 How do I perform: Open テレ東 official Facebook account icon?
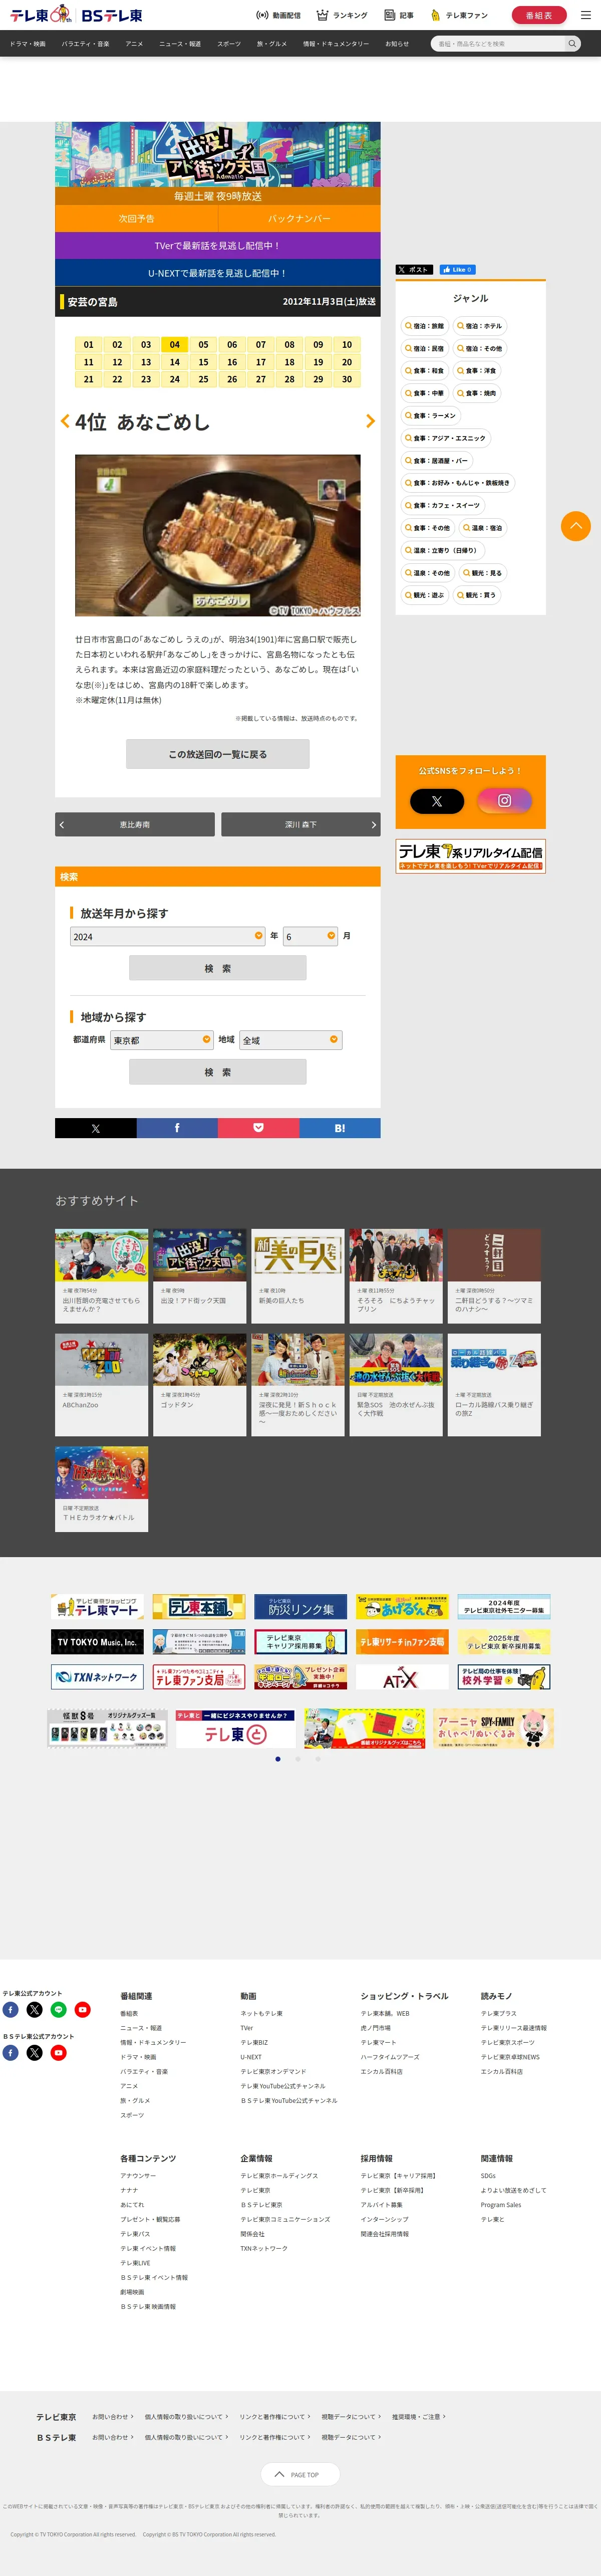tap(10, 2009)
